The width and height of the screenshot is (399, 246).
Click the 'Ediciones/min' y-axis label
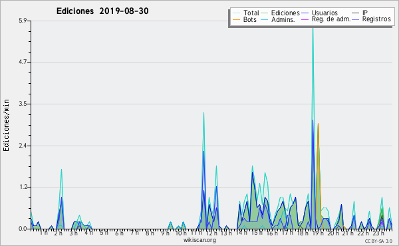(6, 125)
